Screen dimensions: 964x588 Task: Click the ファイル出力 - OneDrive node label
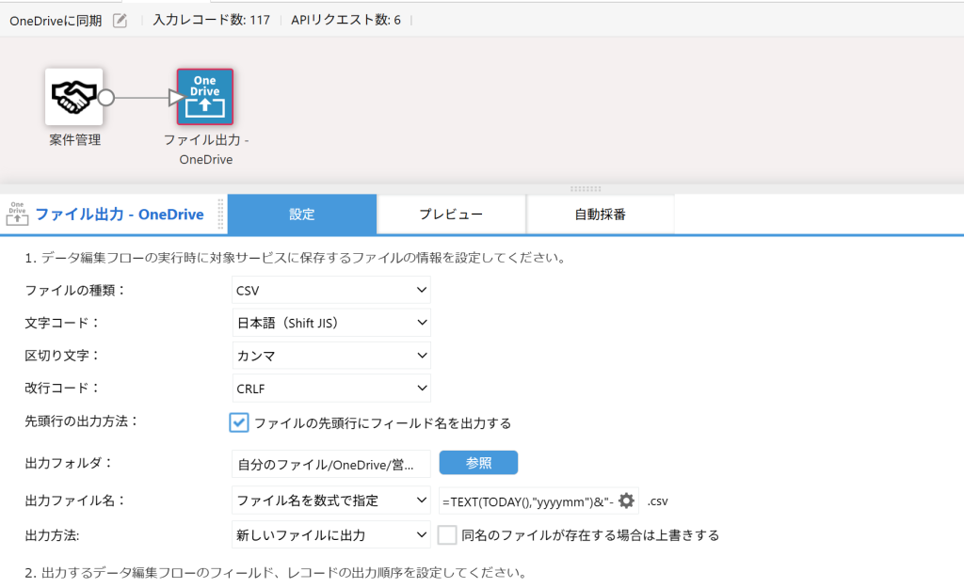(x=206, y=150)
